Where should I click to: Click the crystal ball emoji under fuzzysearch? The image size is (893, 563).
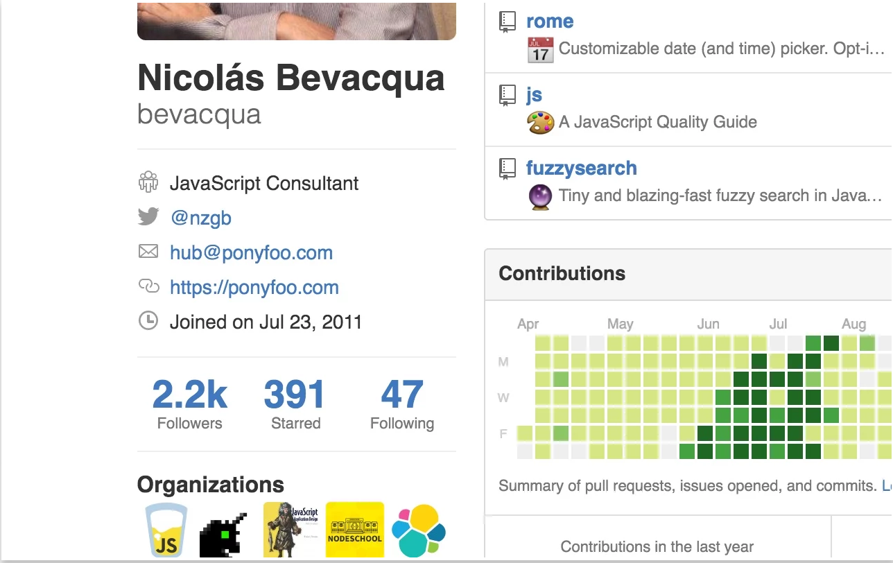click(539, 196)
